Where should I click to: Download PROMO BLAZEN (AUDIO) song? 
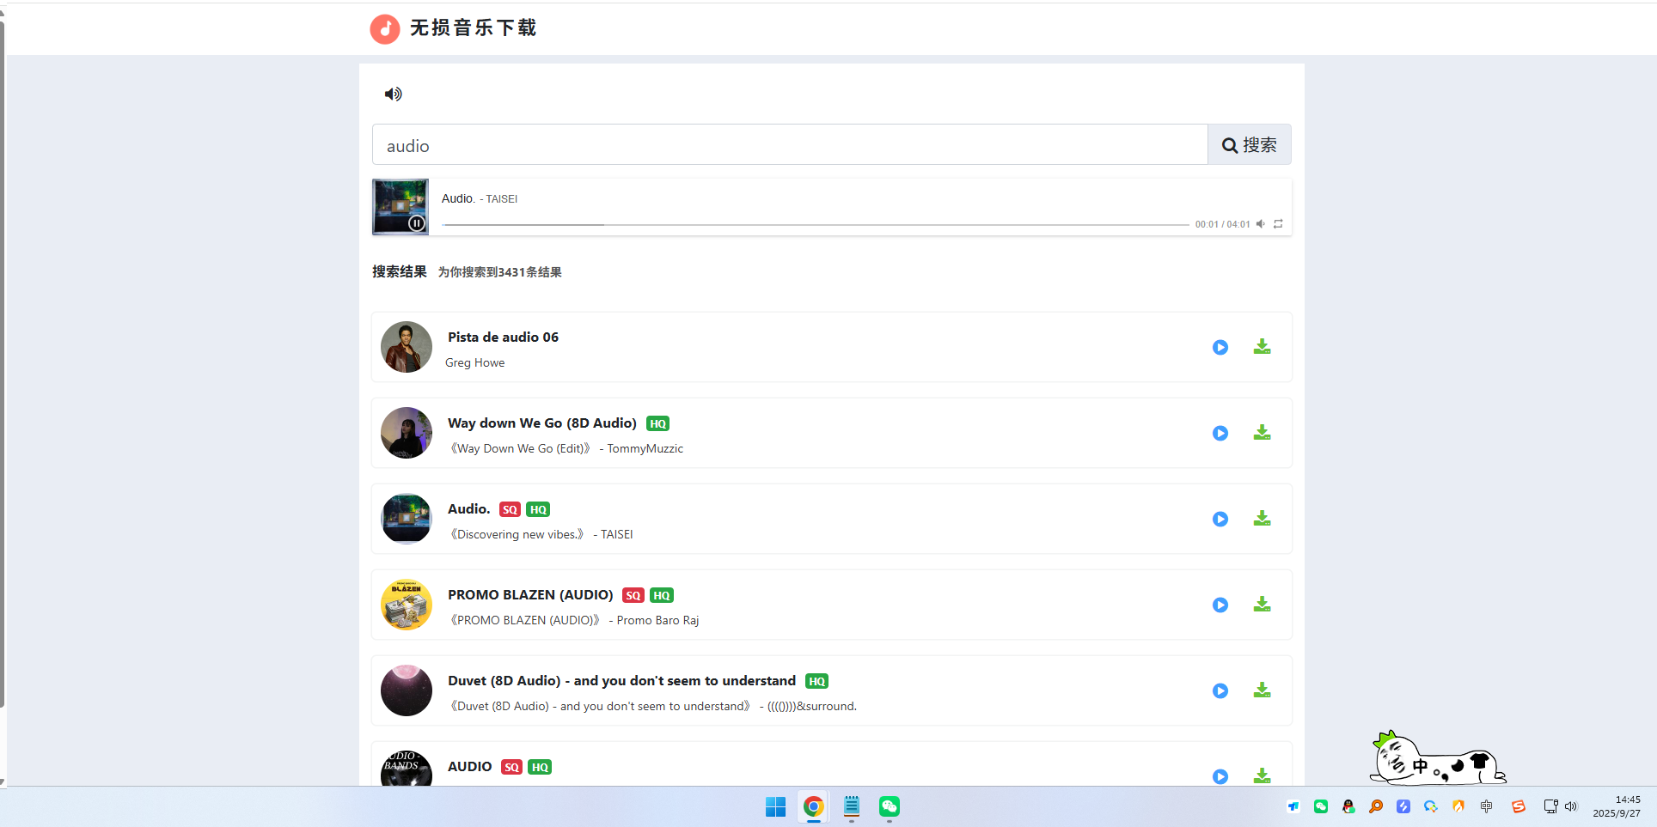pyautogui.click(x=1261, y=605)
